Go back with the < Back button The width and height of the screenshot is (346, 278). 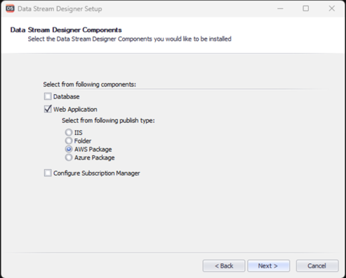point(224,266)
